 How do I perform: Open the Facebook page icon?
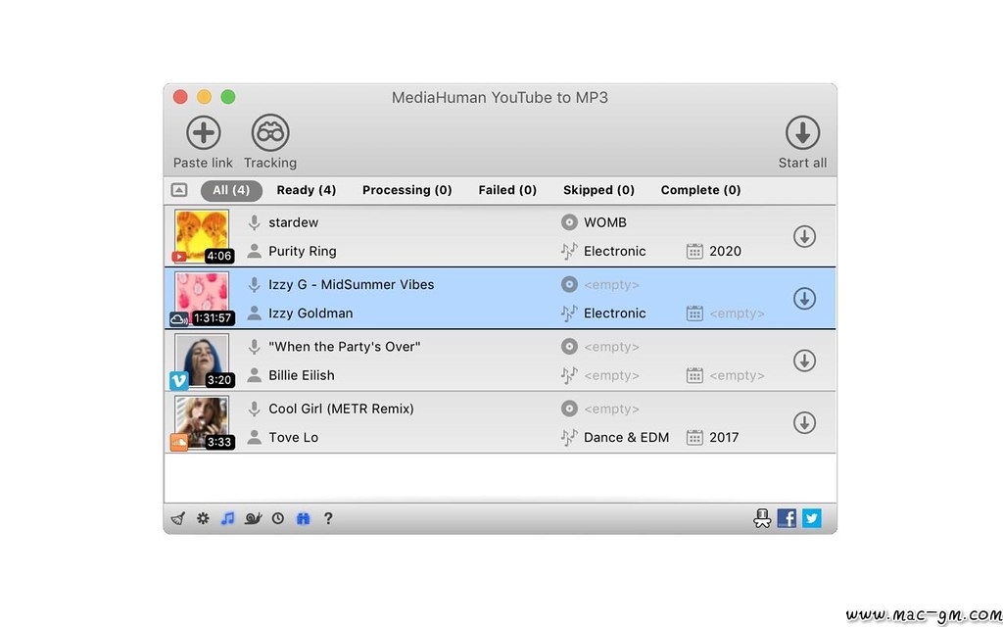pos(787,518)
